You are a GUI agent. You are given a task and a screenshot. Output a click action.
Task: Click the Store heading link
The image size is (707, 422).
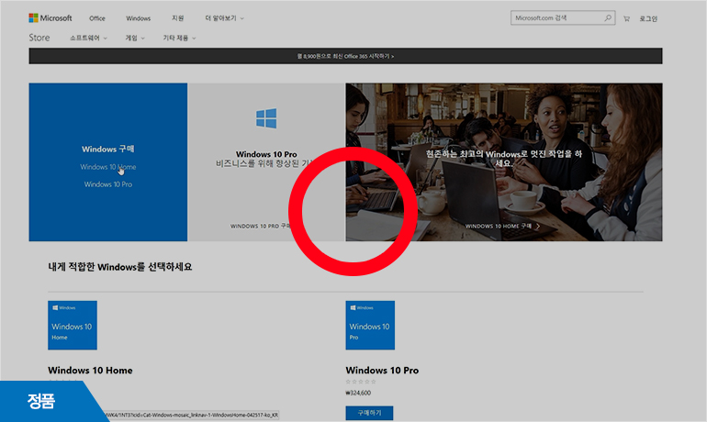point(39,38)
